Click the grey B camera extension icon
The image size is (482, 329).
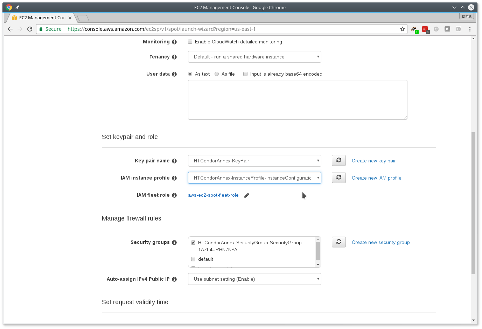[x=459, y=29]
